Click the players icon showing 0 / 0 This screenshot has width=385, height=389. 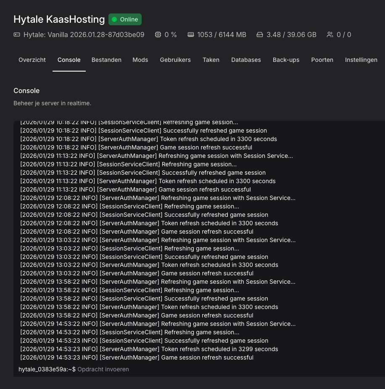tap(330, 35)
